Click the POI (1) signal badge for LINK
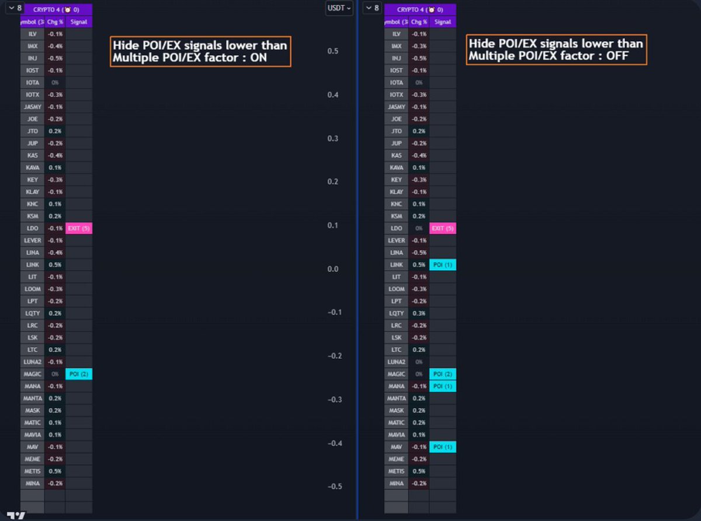The width and height of the screenshot is (701, 521). [x=442, y=264]
